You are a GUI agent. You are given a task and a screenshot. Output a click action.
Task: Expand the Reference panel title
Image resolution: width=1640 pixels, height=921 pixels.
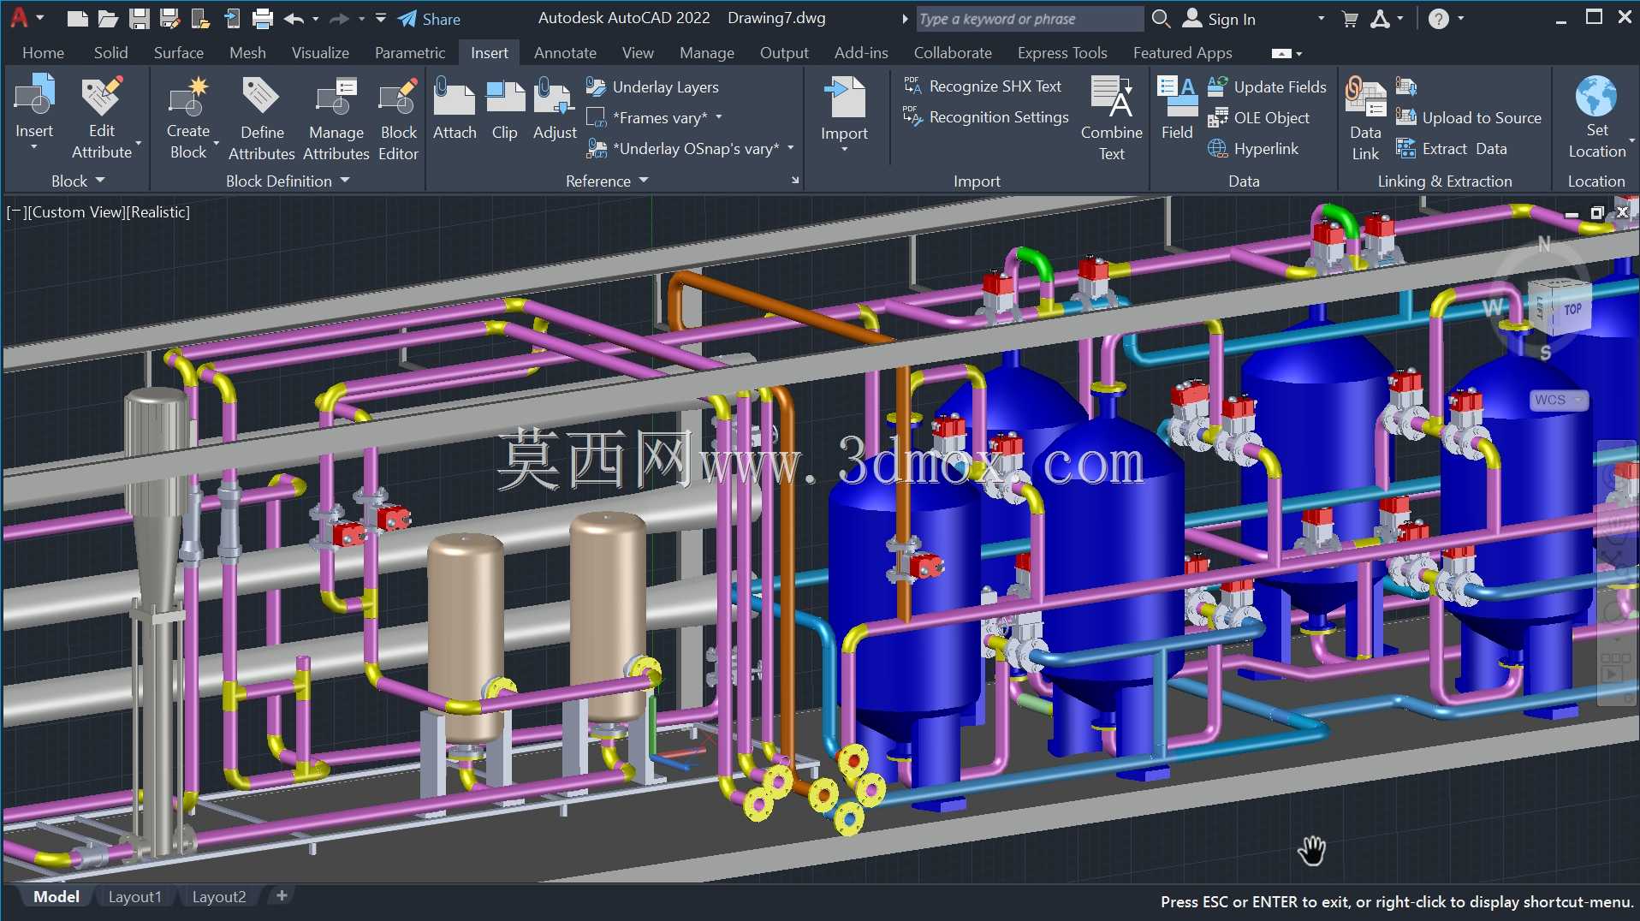coord(606,181)
